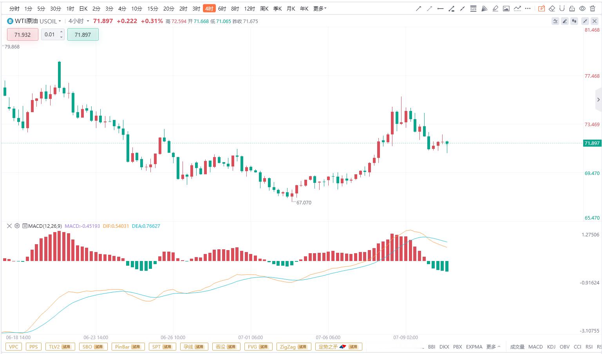This screenshot has width=602, height=354.
Task: Enable the SBO trial indicator
Action: pyautogui.click(x=93, y=347)
